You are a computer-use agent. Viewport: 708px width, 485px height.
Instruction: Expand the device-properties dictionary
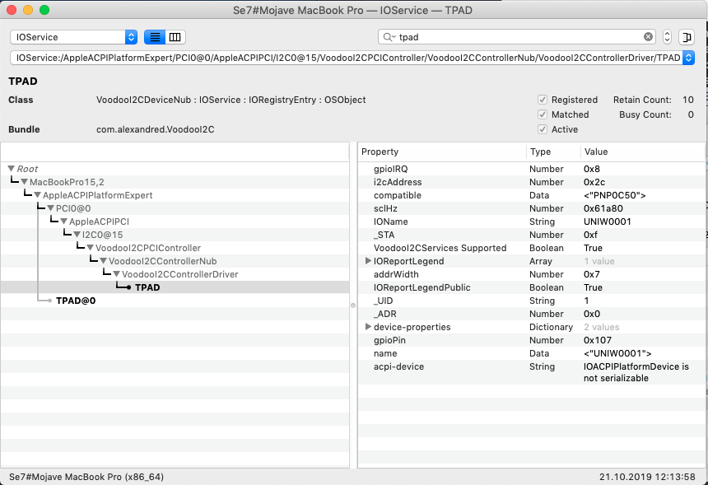368,327
